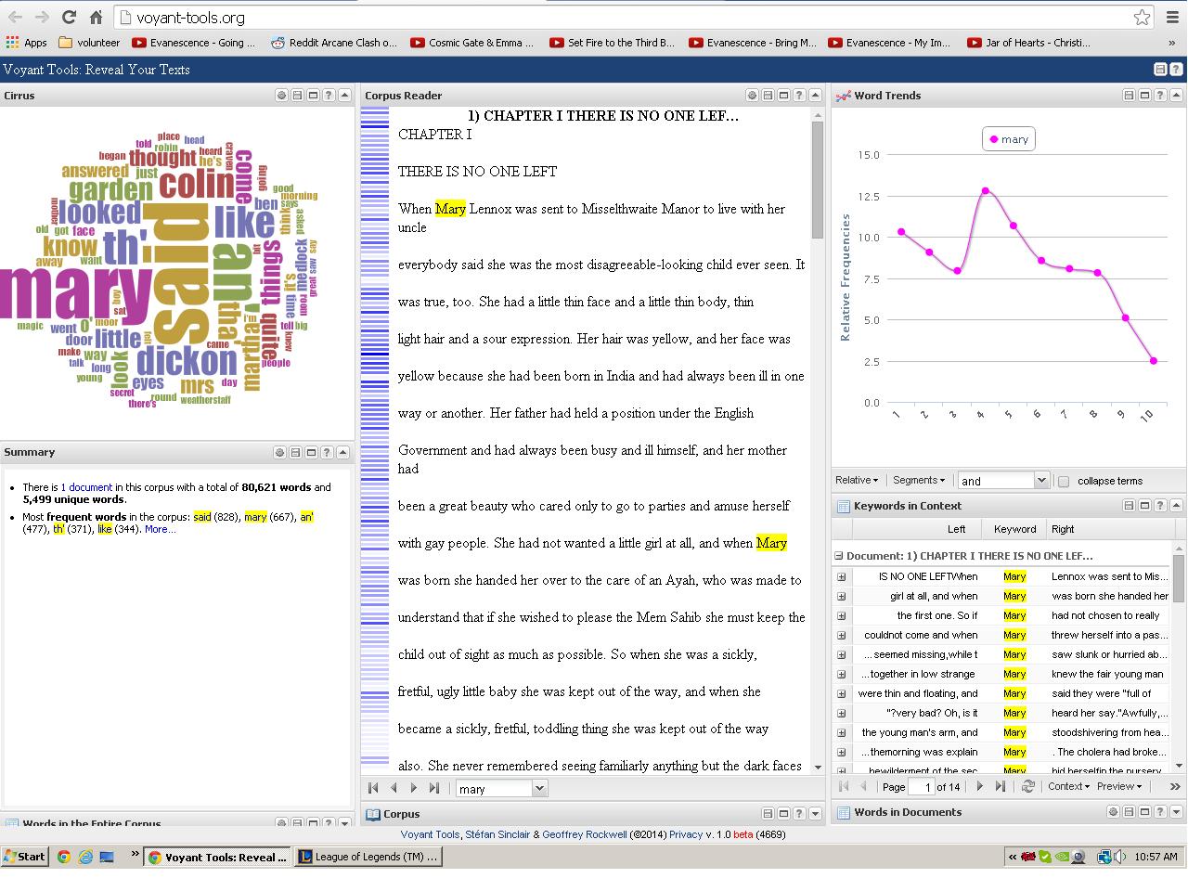
Task: Click Corpus Reader export/save icon
Action: tap(768, 96)
